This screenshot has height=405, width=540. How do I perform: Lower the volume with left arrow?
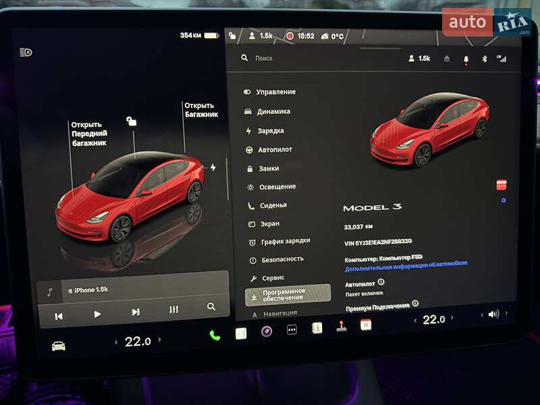[482, 315]
